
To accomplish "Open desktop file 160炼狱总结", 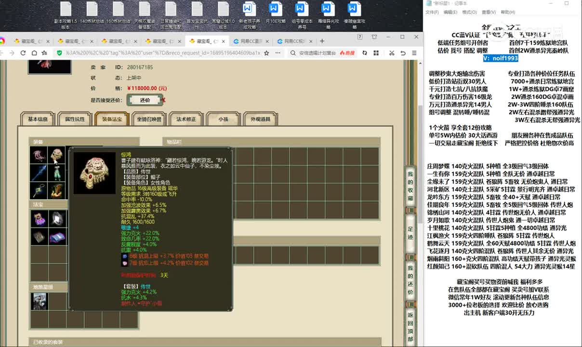I will pyautogui.click(x=118, y=13).
